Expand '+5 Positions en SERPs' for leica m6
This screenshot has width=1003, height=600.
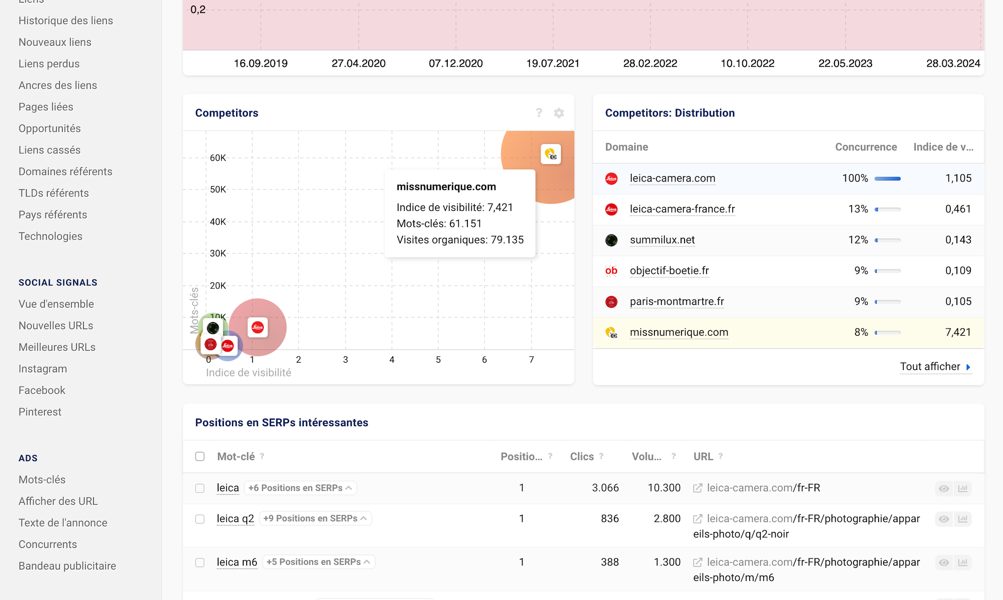319,562
